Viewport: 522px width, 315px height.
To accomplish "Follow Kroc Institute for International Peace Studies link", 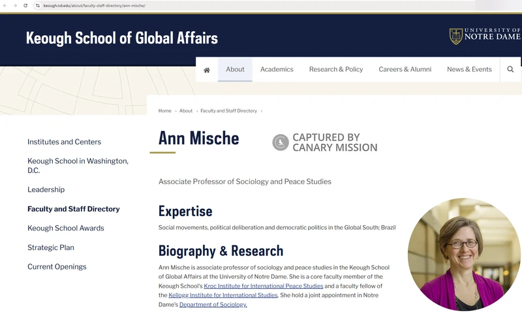I will [x=264, y=286].
